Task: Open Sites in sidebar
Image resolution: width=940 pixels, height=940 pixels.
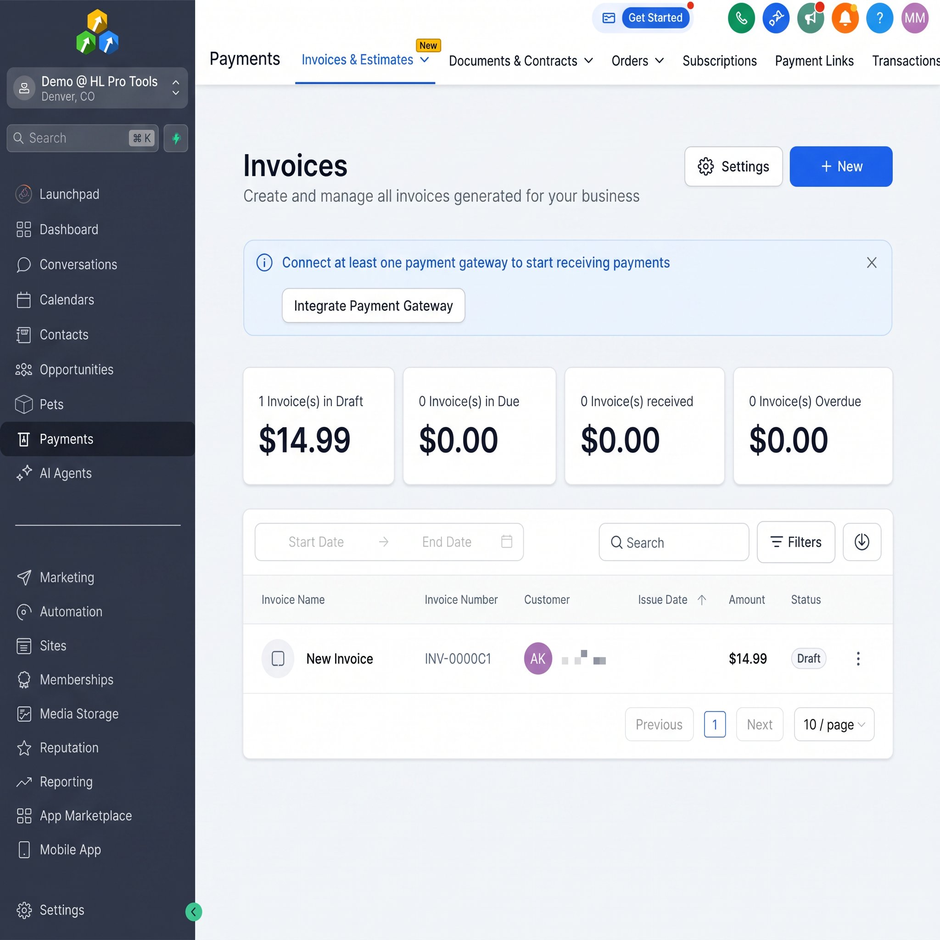Action: (x=41, y=646)
